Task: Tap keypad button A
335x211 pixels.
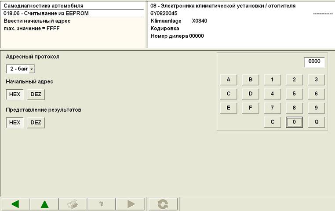Action: 229,80
